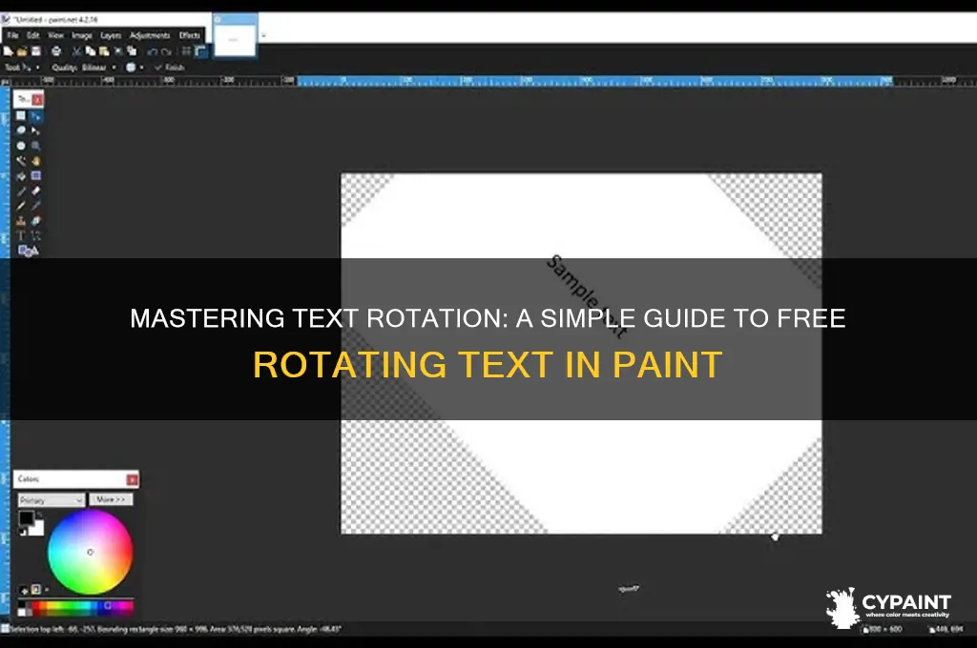977x648 pixels.
Task: Click the primary black color swatch
Action: point(26,517)
